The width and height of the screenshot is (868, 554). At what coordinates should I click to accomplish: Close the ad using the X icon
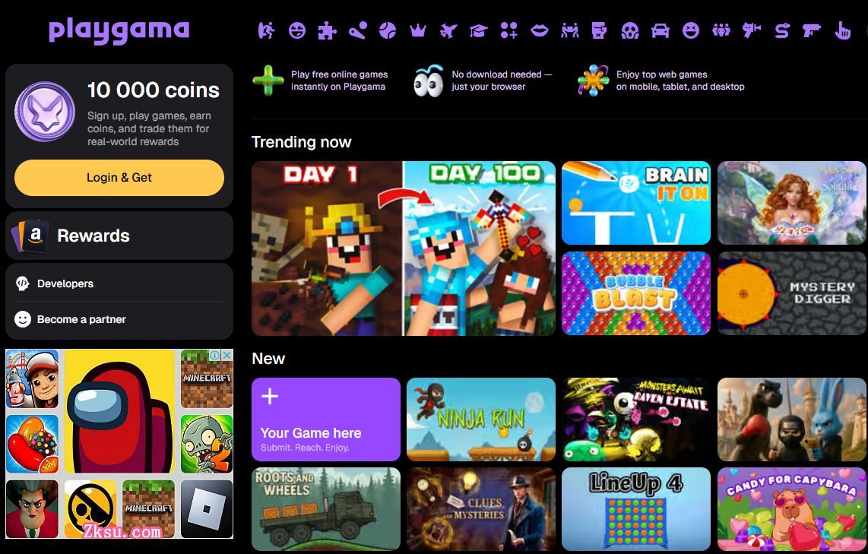click(227, 355)
